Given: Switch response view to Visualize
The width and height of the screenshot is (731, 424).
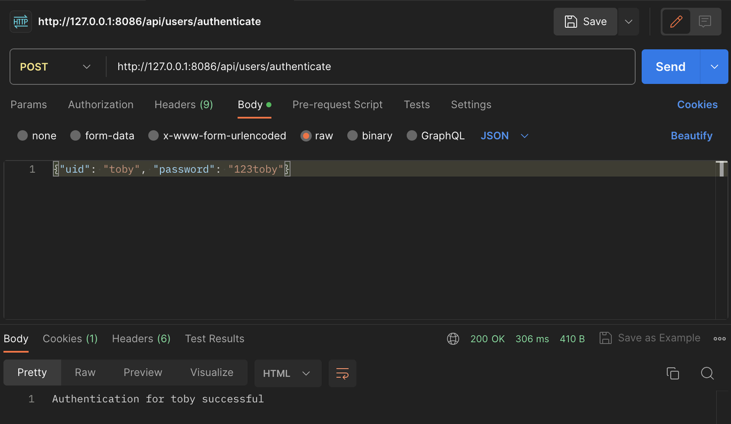Looking at the screenshot, I should tap(212, 372).
